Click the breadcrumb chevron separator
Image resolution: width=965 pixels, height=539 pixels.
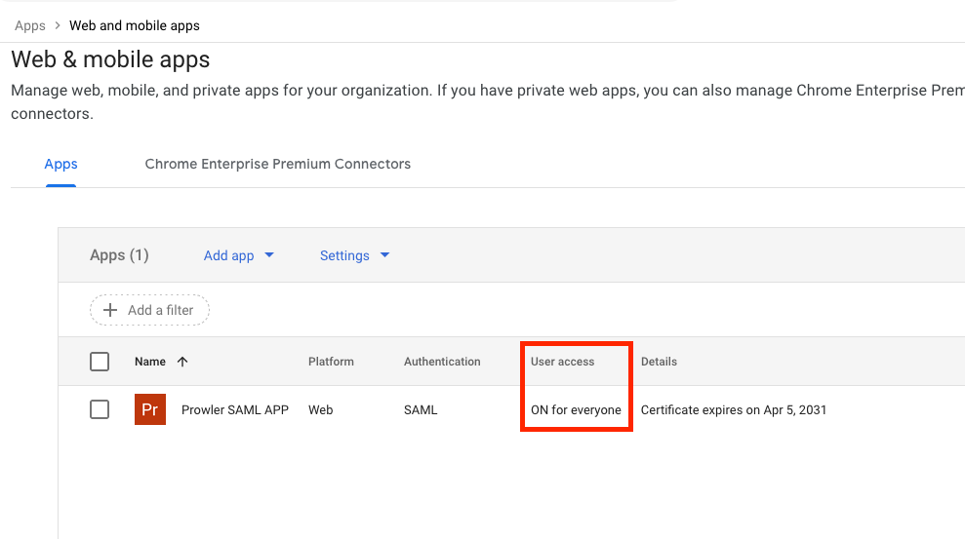pos(58,25)
